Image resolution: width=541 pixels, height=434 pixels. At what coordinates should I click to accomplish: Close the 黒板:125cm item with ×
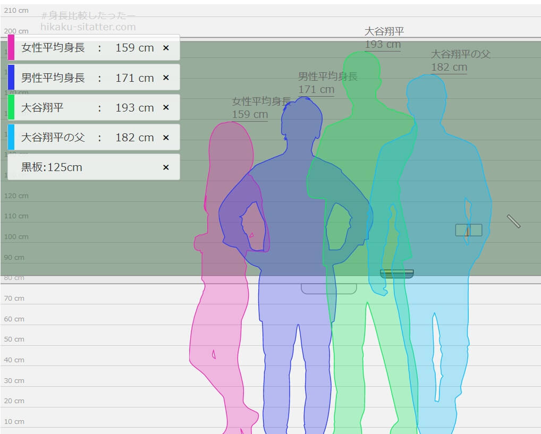point(165,167)
